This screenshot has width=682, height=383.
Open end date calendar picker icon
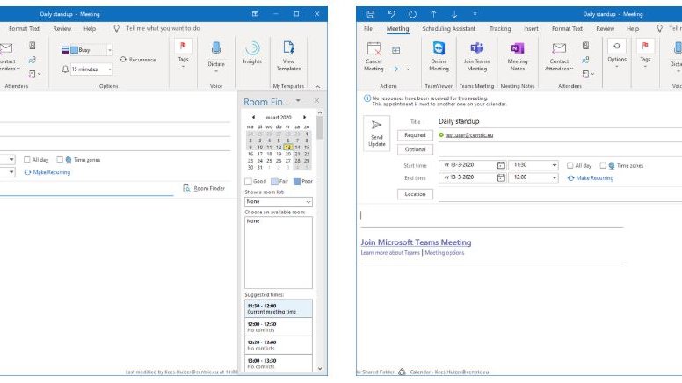click(501, 177)
